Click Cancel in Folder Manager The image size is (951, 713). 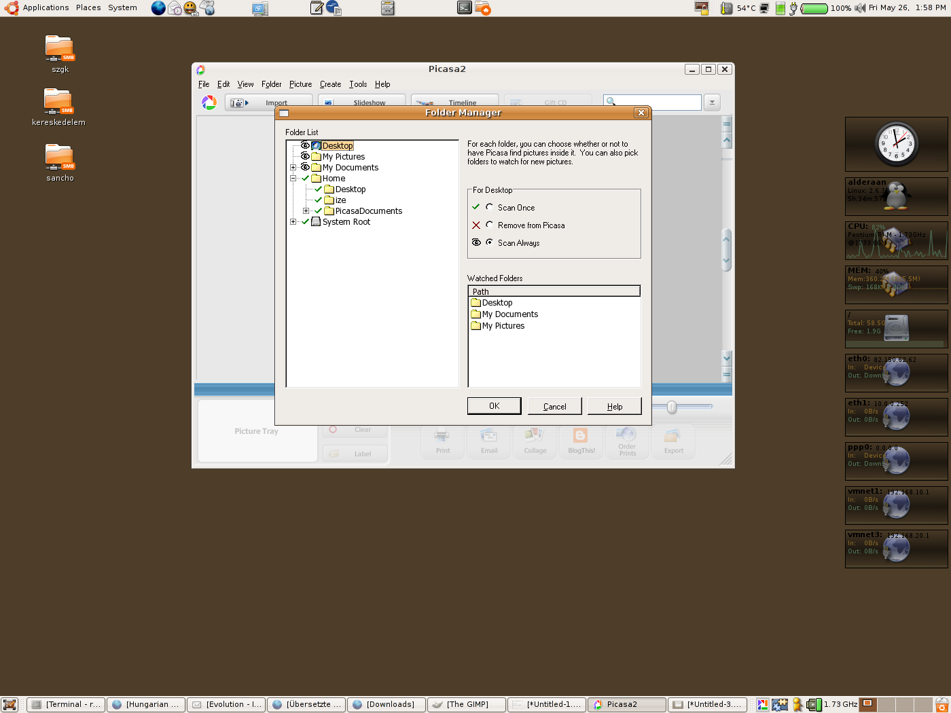[x=554, y=406]
